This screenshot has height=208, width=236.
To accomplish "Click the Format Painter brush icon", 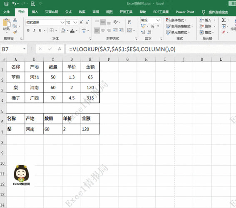I will [x=15, y=32].
